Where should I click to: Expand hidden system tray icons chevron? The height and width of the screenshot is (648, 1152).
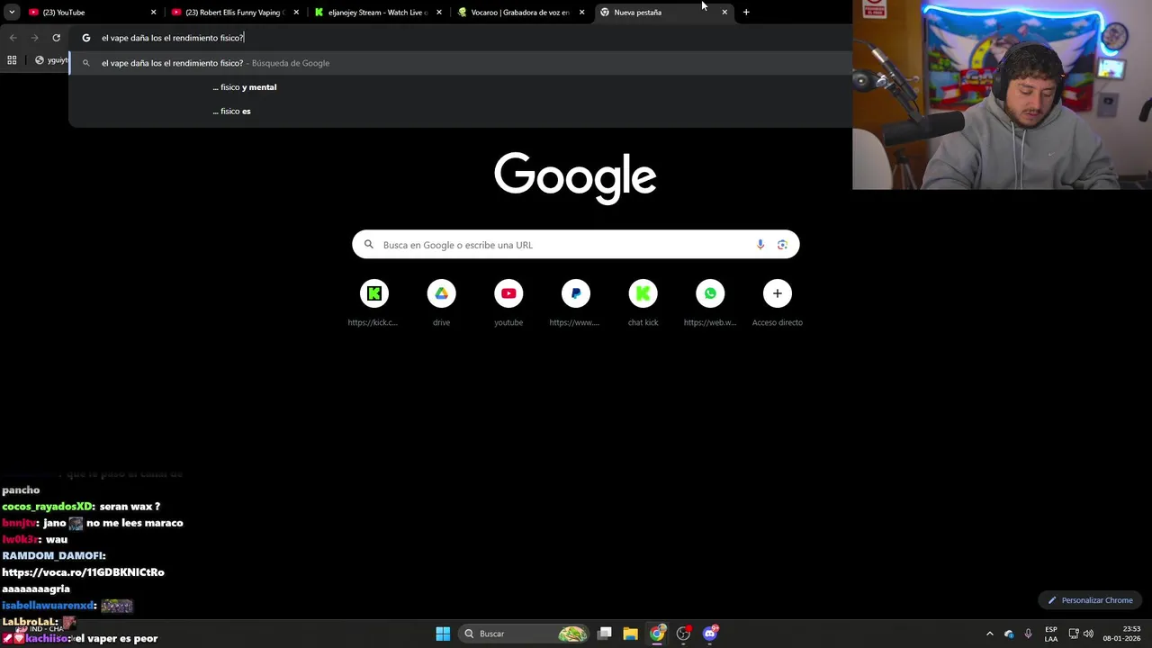coord(990,634)
